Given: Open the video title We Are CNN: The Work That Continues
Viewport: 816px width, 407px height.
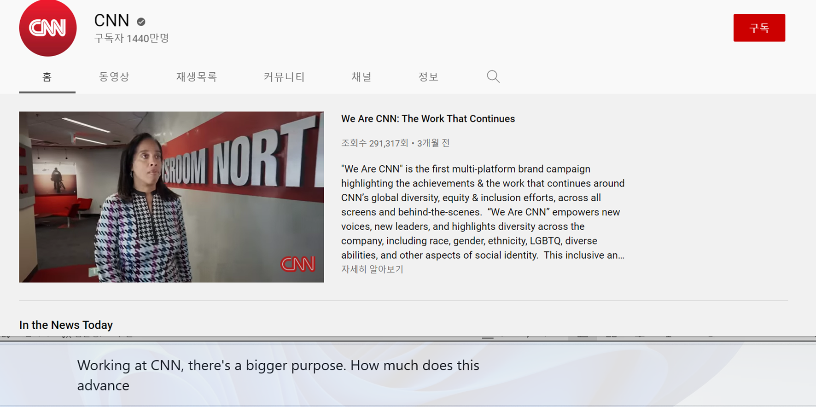Looking at the screenshot, I should (x=428, y=119).
